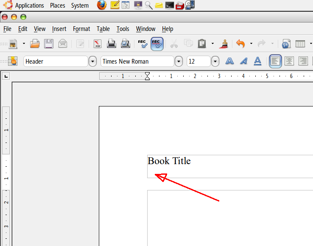Expand the Times New Roman font dropdown
313x246 pixels.
pos(179,61)
